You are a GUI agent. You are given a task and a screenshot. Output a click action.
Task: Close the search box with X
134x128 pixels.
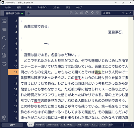[x=130, y=13]
